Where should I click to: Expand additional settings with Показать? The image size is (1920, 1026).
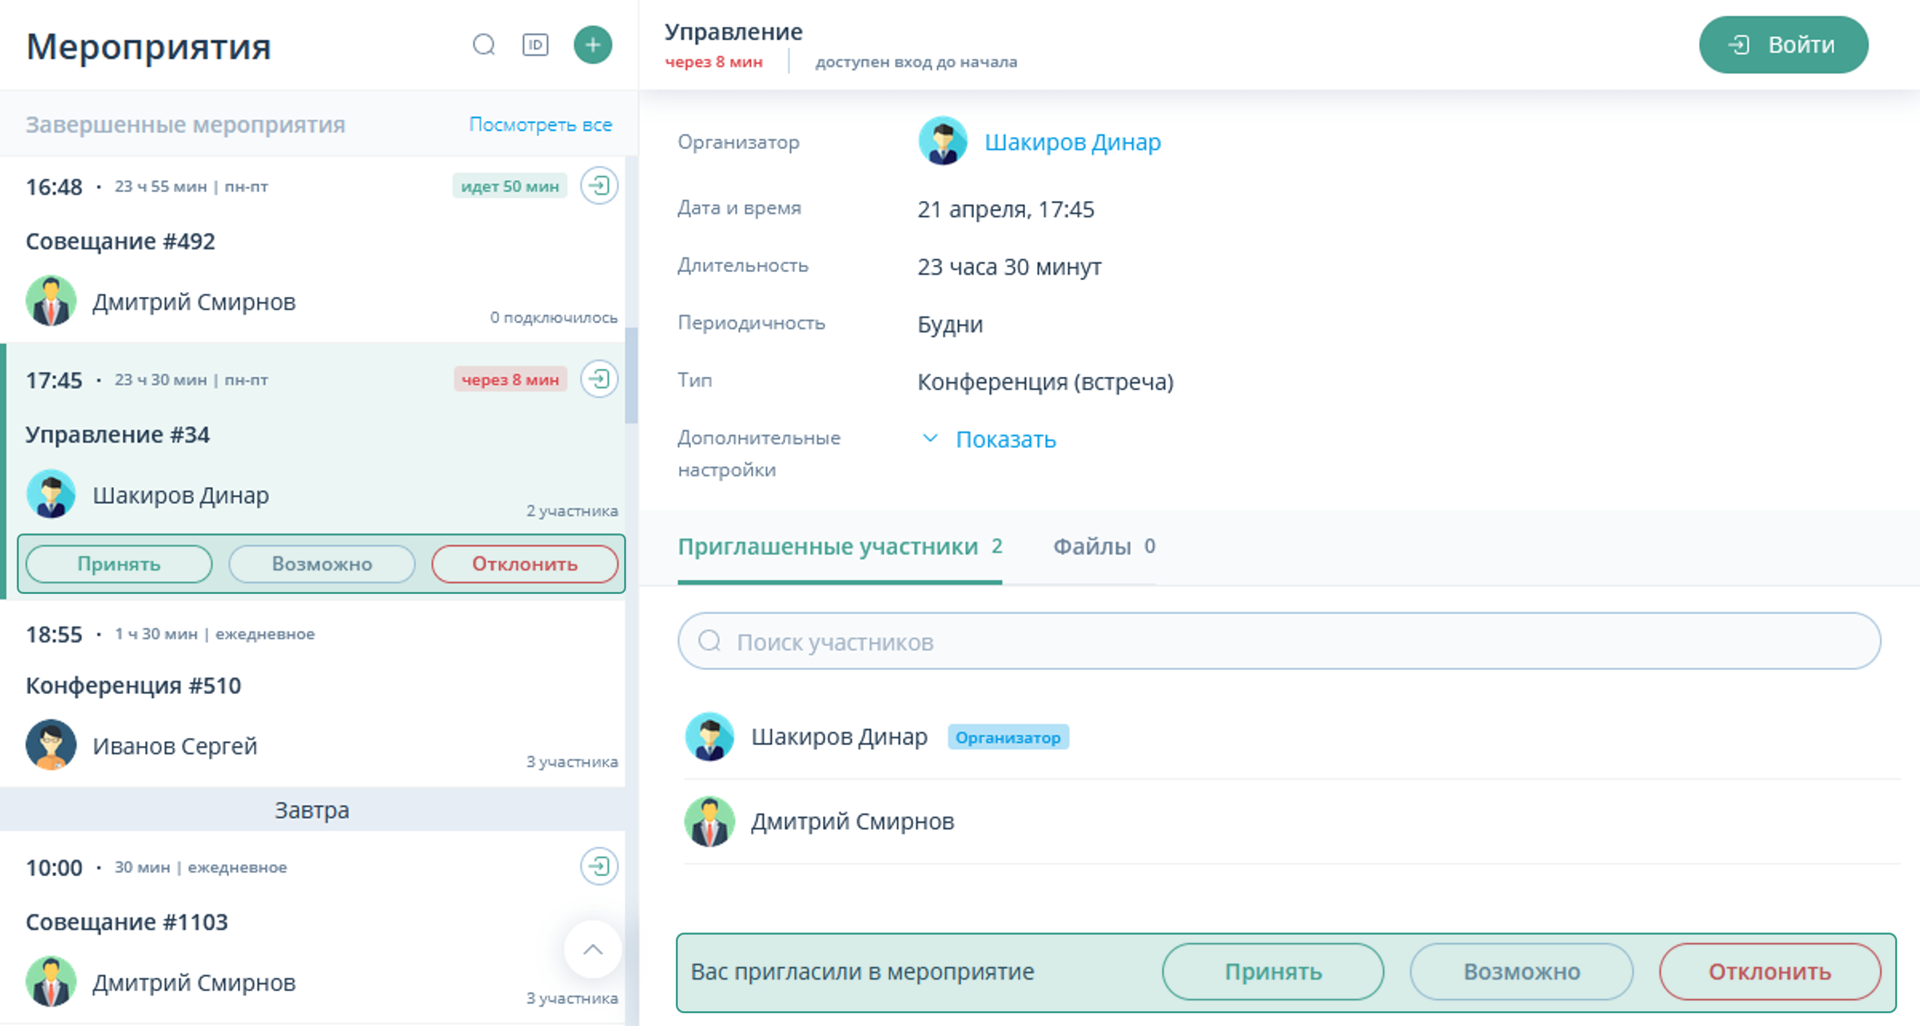pos(1005,439)
